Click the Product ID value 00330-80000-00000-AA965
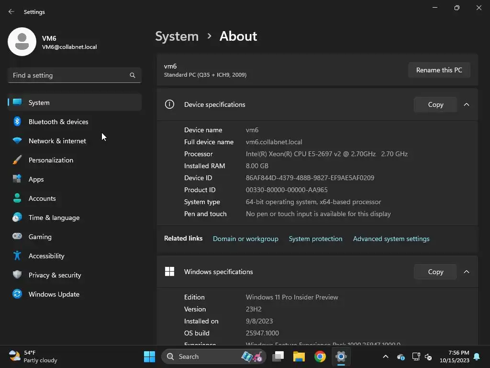This screenshot has width=490, height=368. tap(287, 190)
